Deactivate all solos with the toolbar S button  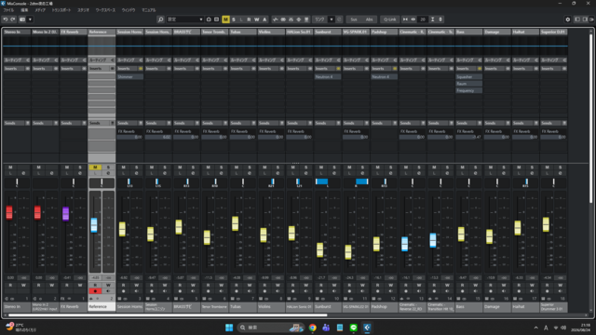coord(234,20)
